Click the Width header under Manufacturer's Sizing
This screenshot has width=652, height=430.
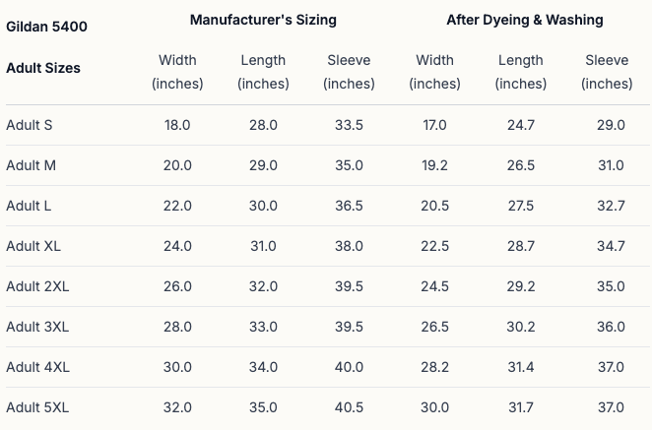[177, 72]
